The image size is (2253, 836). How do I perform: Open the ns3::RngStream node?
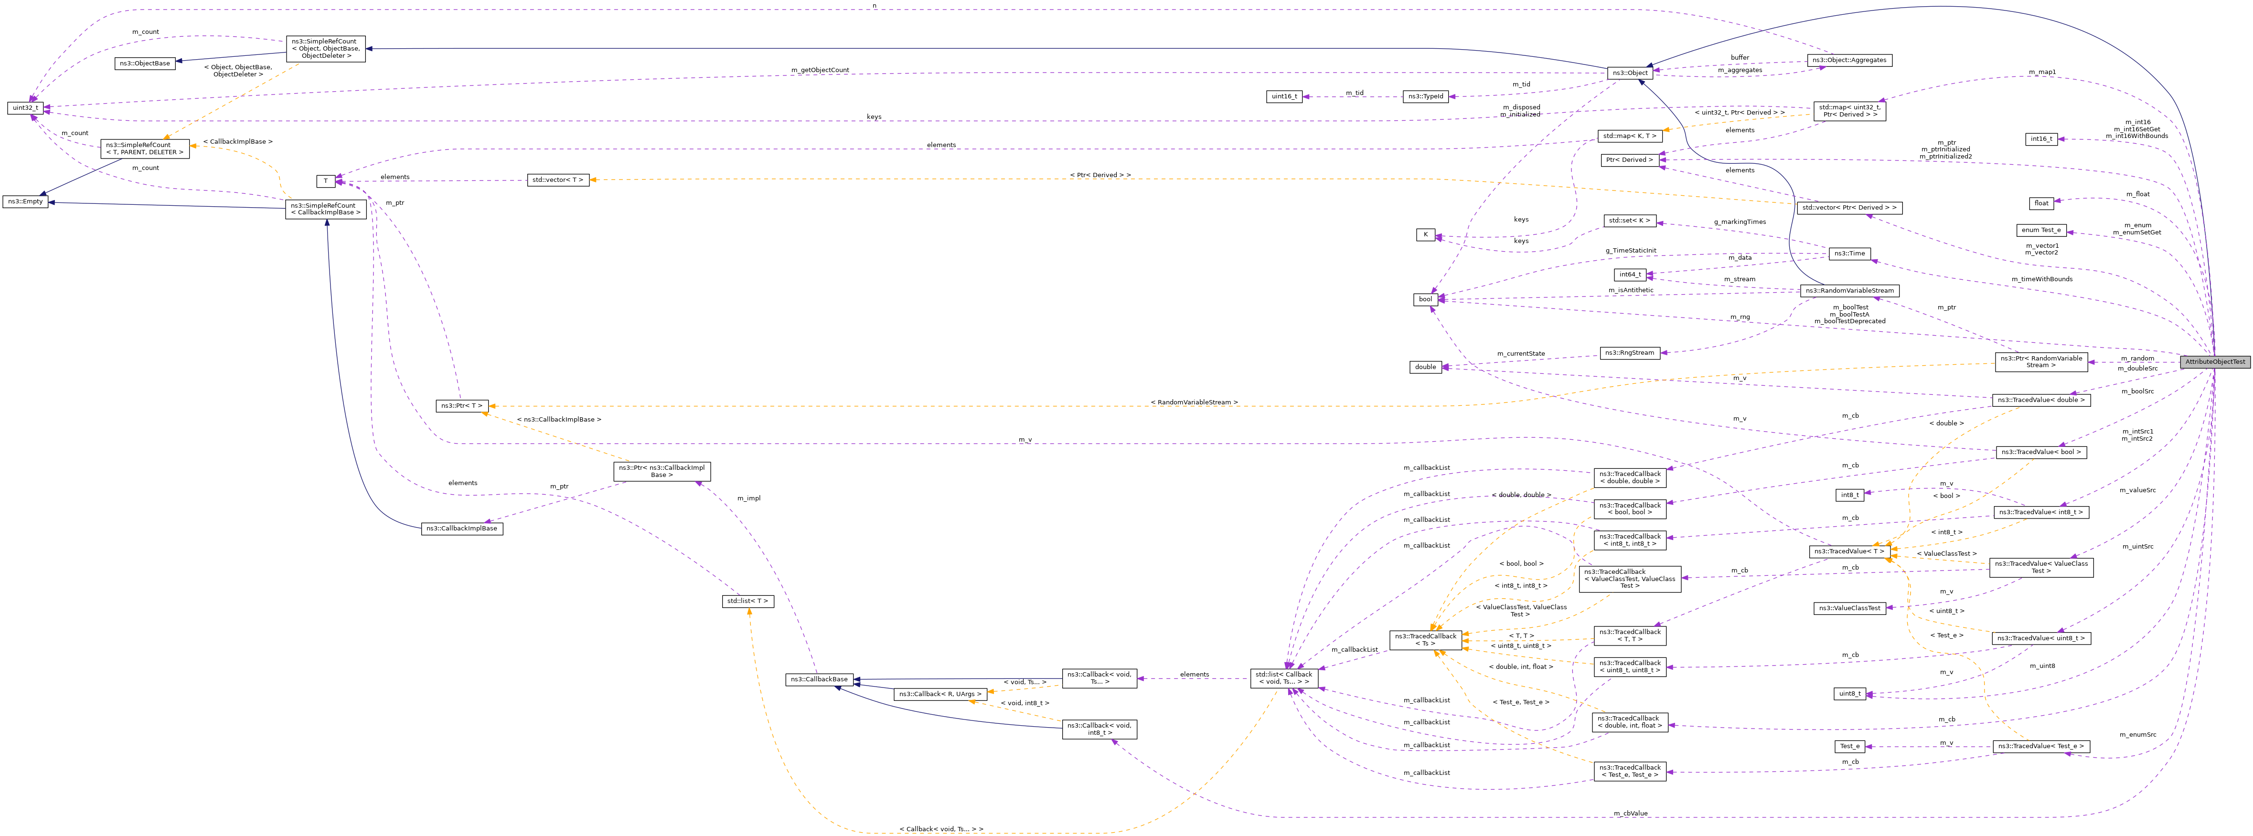click(1629, 352)
